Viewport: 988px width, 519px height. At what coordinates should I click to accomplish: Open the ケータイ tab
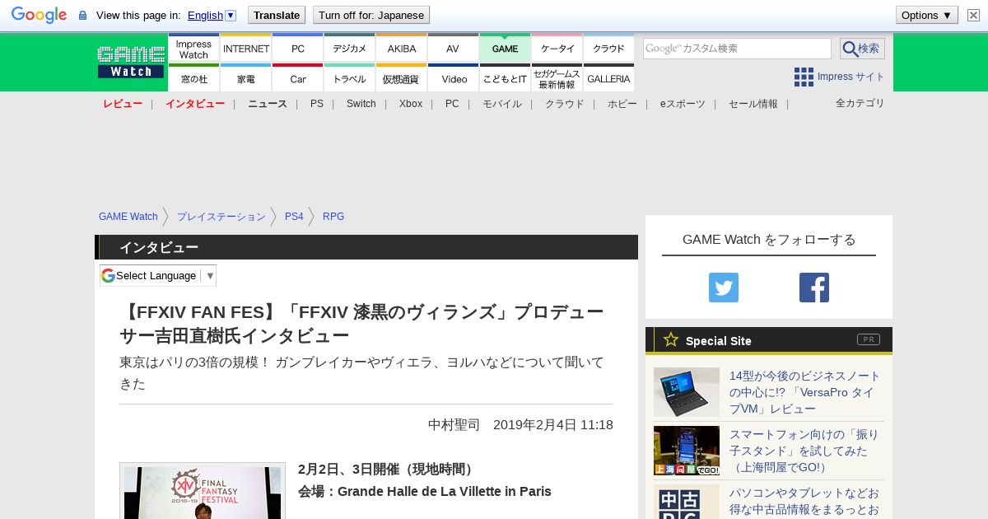point(557,48)
